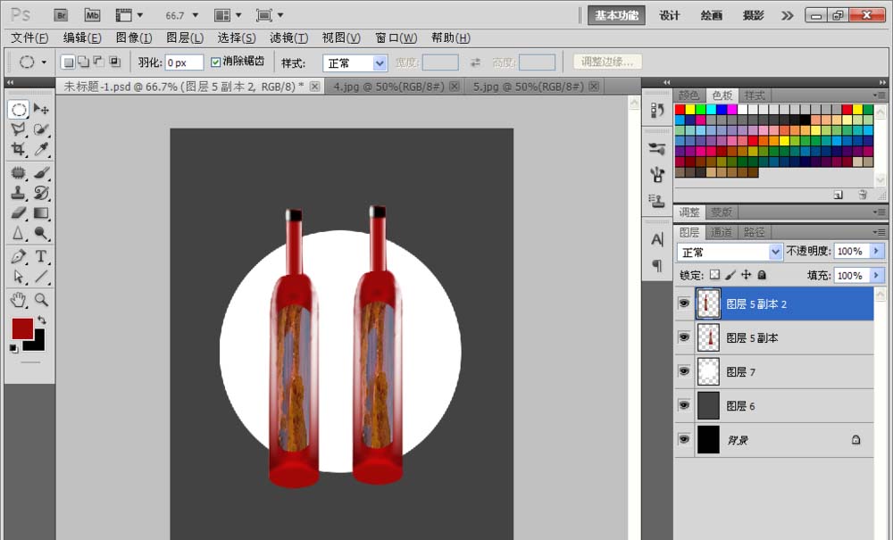The width and height of the screenshot is (893, 540).
Task: Choose the Eyedropper tool
Action: click(x=40, y=150)
